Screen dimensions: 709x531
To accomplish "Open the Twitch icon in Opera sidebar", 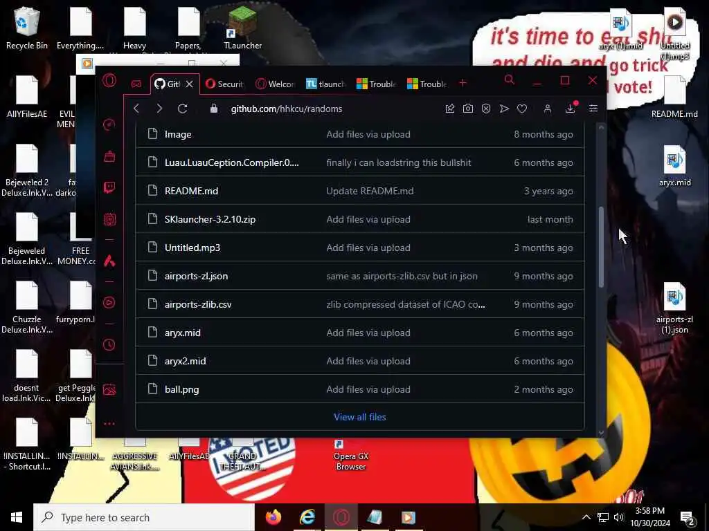I will 109,187.
